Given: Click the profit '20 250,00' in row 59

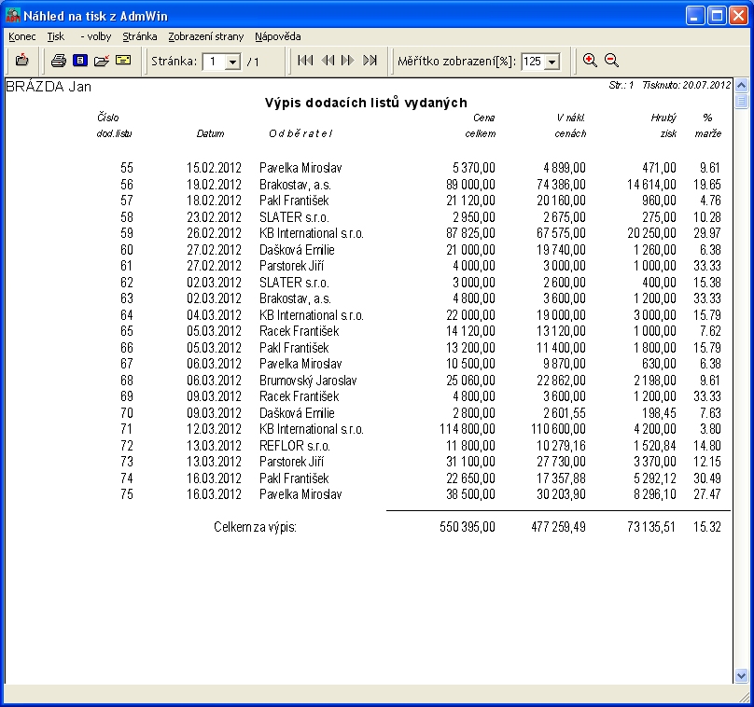Looking at the screenshot, I should pyautogui.click(x=651, y=233).
